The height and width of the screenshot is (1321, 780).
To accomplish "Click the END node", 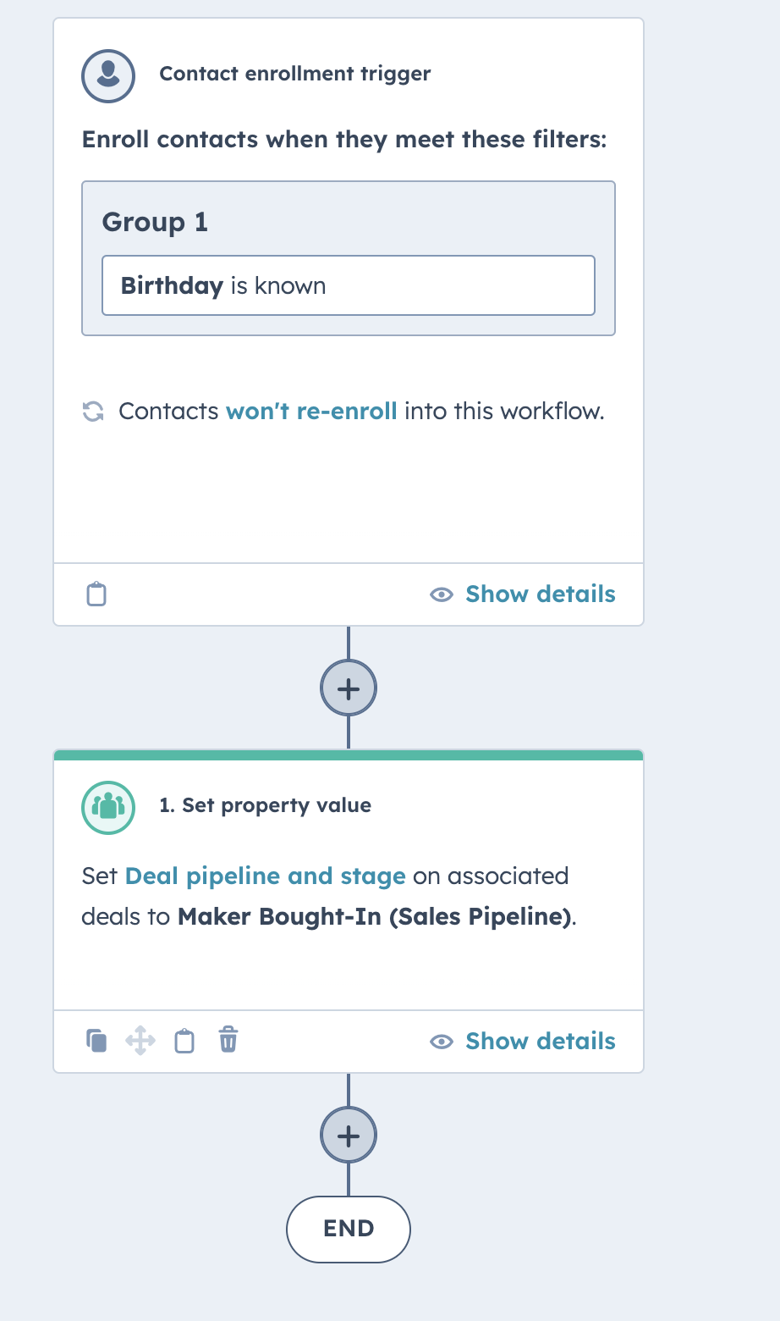I will click(x=348, y=1229).
